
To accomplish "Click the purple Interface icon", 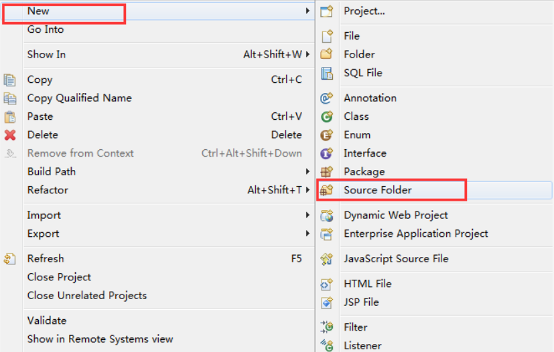I will pos(326,153).
